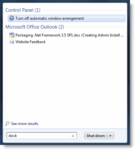Select the (1) count beside Control Panel
This screenshot has height=150, width=135.
[x=38, y=10]
